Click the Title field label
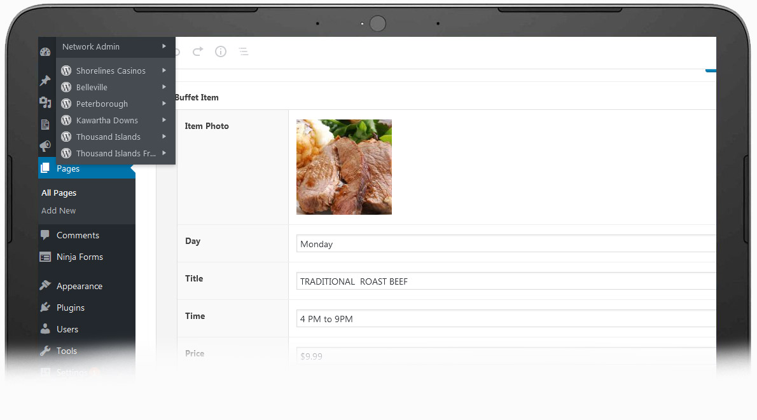 194,278
